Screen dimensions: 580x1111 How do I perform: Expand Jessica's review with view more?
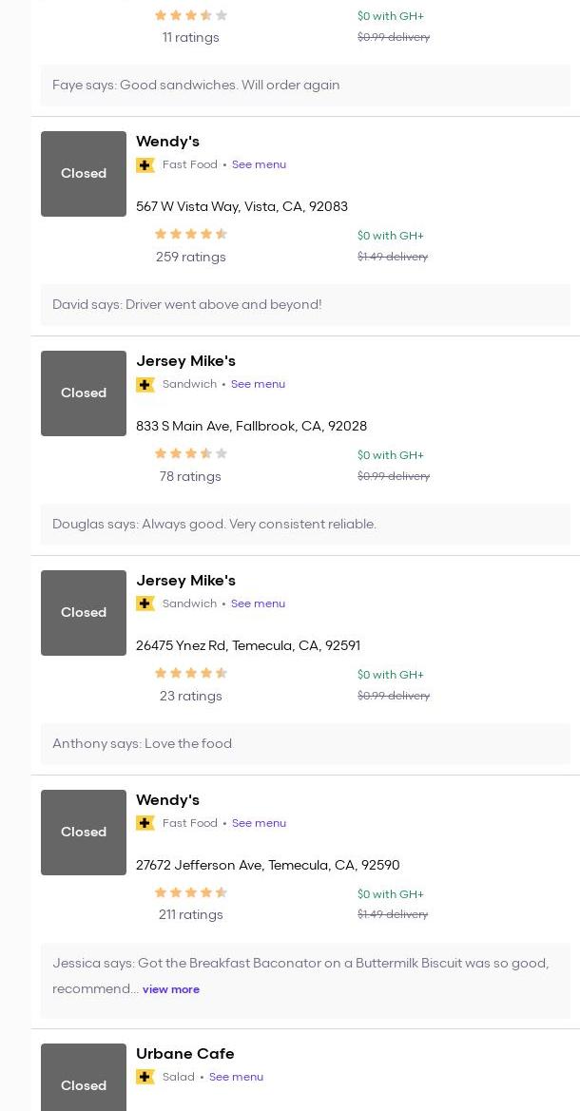click(x=171, y=989)
